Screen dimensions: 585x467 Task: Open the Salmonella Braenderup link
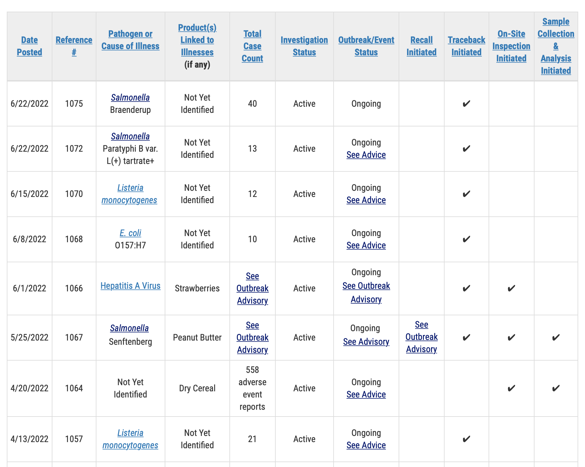click(130, 98)
